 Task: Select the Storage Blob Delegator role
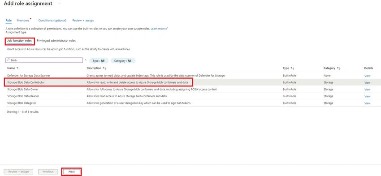(x=193, y=103)
